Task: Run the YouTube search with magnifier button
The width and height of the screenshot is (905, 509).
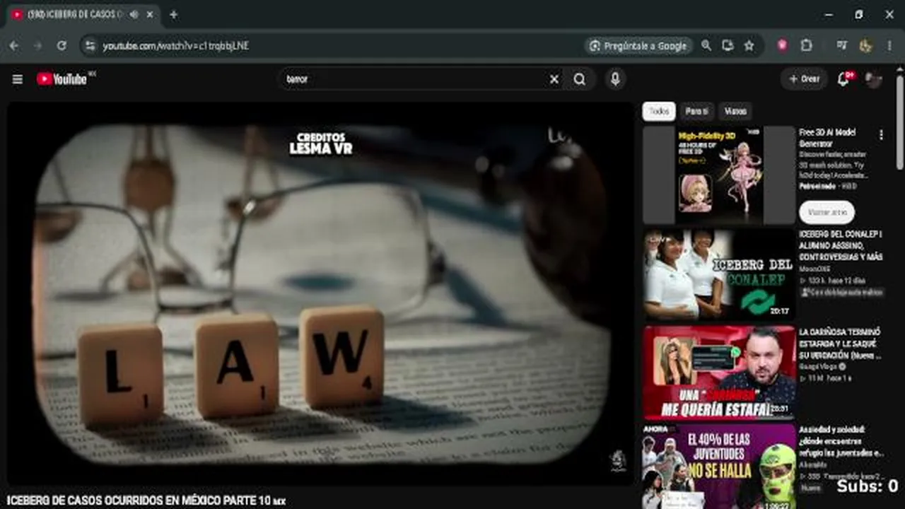Action: 580,79
